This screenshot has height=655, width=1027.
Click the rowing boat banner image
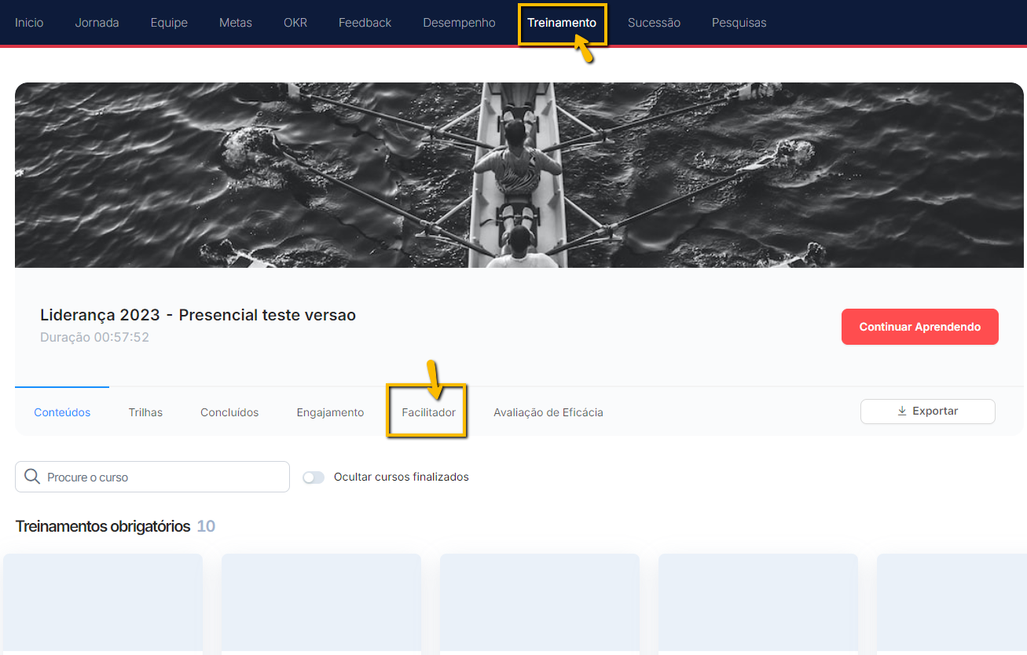click(519, 175)
